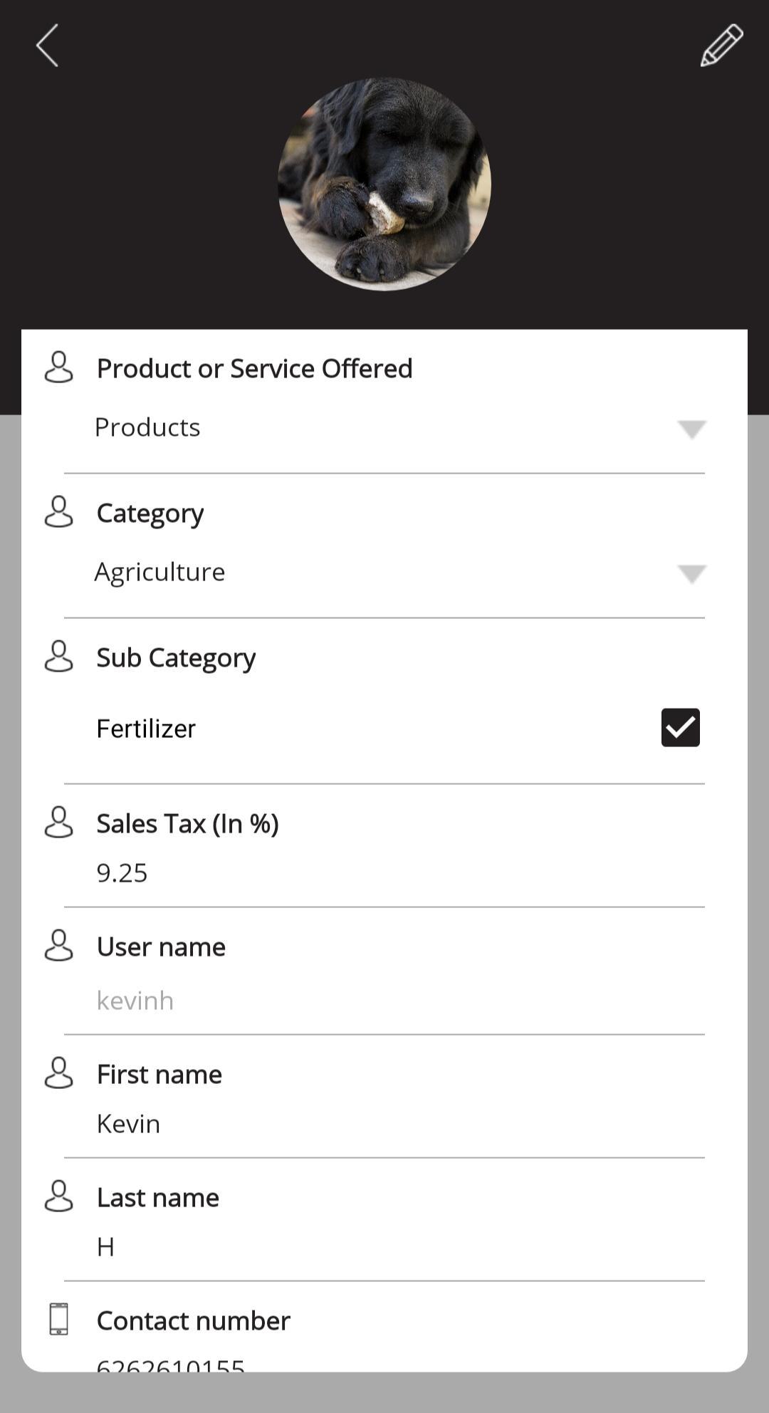Tap the person icon beside Sub Category

point(58,657)
